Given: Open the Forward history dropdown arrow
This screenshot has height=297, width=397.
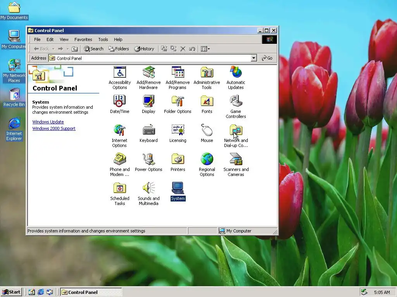Looking at the screenshot, I should coord(67,49).
